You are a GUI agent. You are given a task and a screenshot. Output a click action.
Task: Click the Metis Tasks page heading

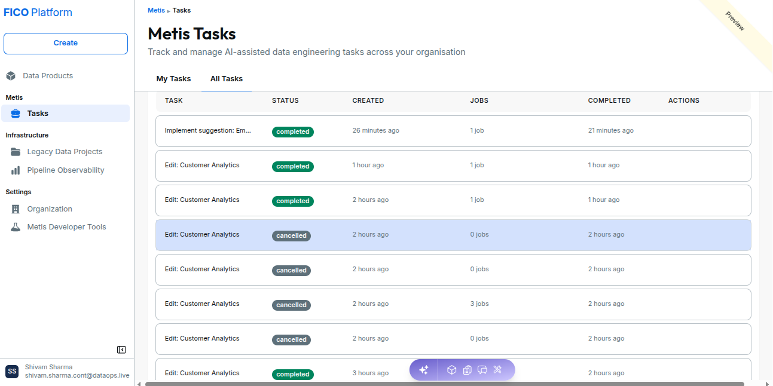coord(192,33)
